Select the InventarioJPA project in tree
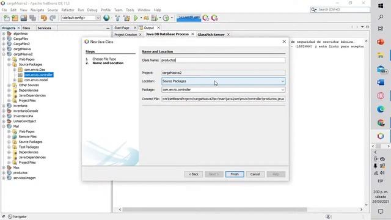The width and height of the screenshot is (391, 220). 23,116
